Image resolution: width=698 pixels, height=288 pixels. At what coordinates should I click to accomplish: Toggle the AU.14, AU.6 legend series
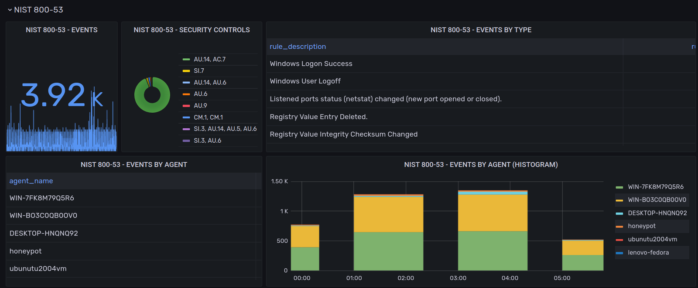tap(210, 83)
